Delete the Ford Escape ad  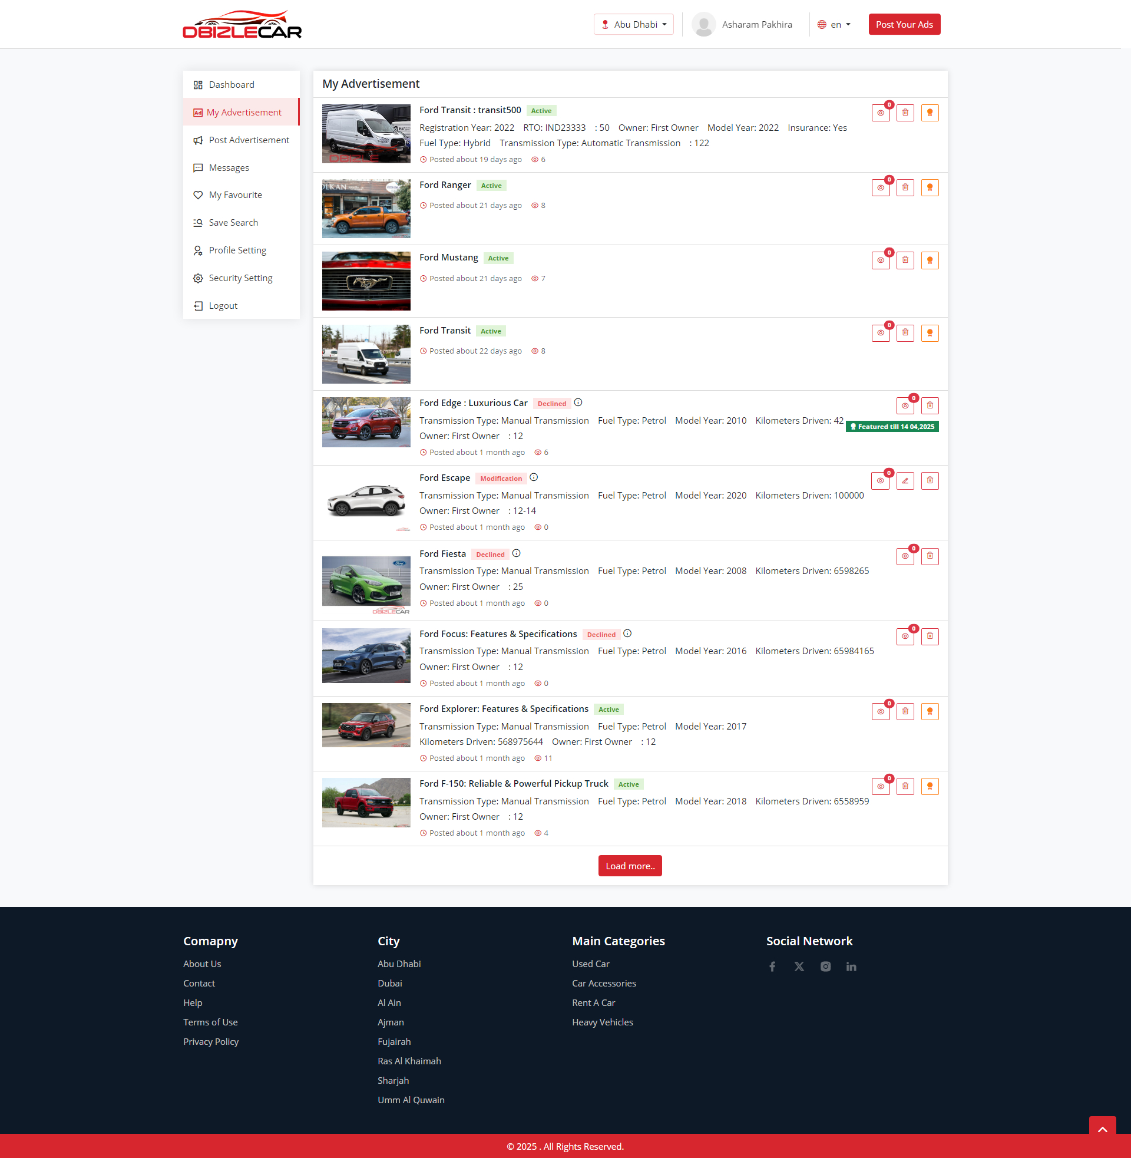(x=930, y=481)
